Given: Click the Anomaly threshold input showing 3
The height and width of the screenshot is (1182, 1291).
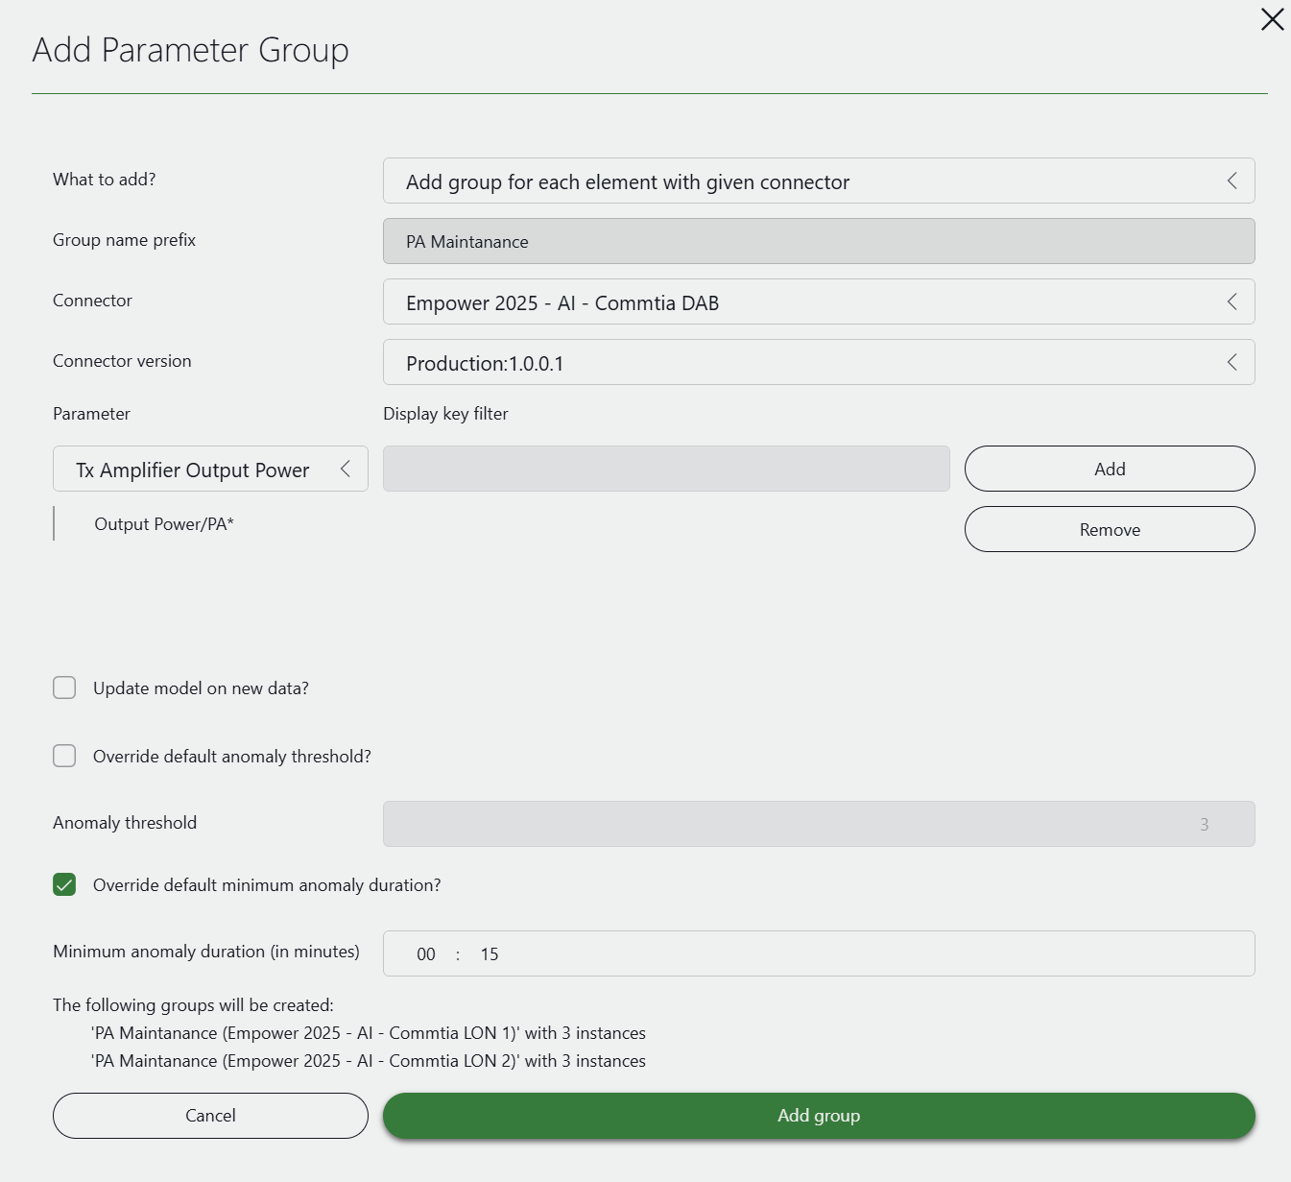Looking at the screenshot, I should coord(818,823).
